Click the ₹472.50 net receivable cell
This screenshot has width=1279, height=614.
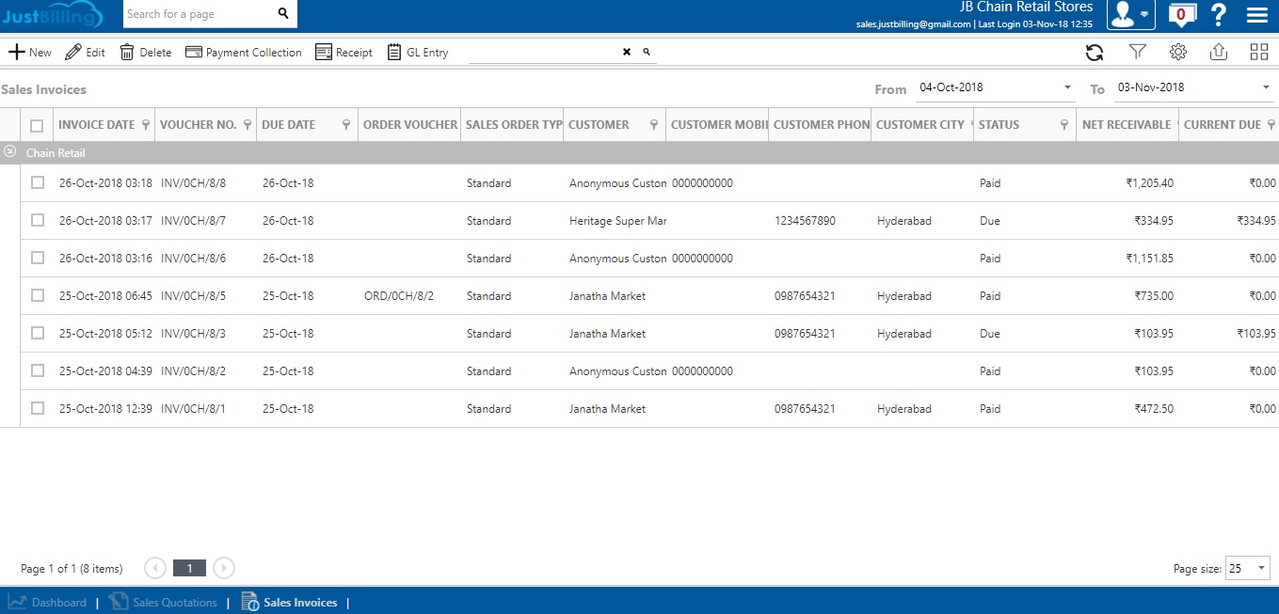pos(1154,409)
